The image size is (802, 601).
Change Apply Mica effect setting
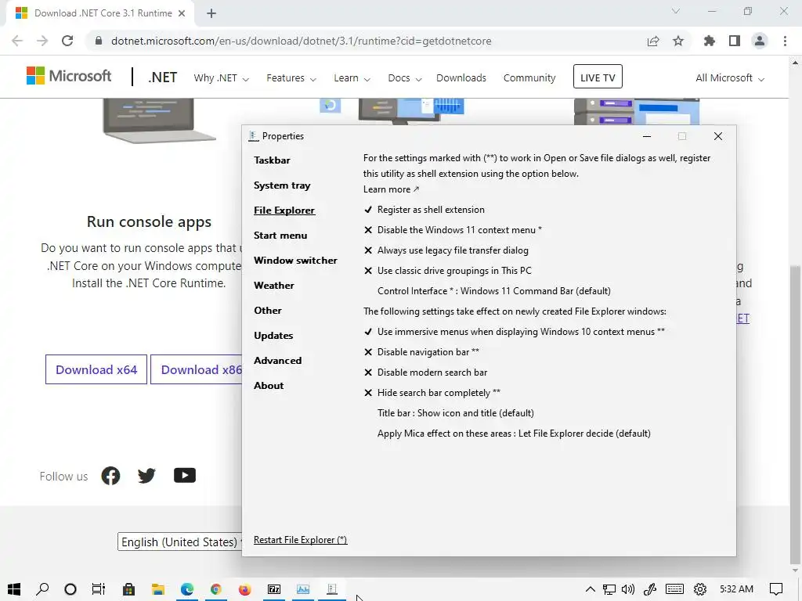514,434
